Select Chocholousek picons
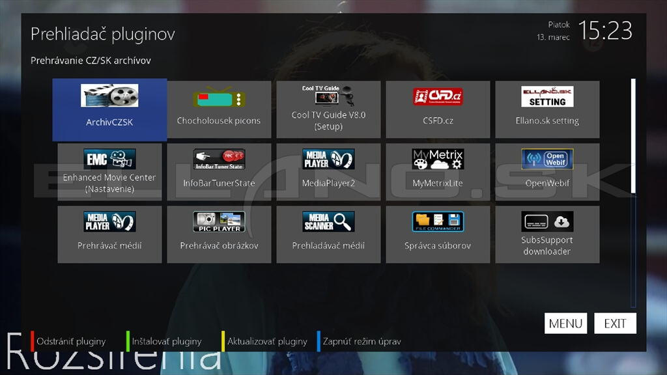The height and width of the screenshot is (375, 667). click(218, 109)
